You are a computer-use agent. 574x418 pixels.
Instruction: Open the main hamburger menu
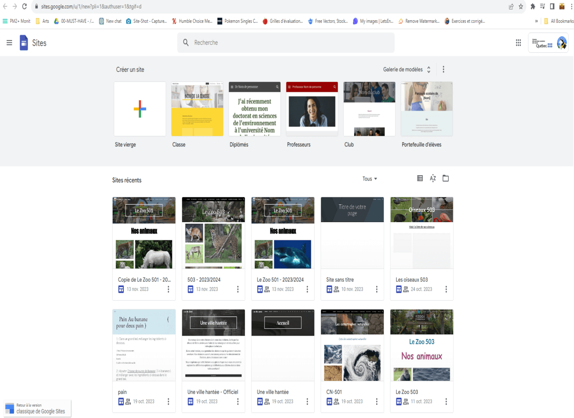pos(9,43)
